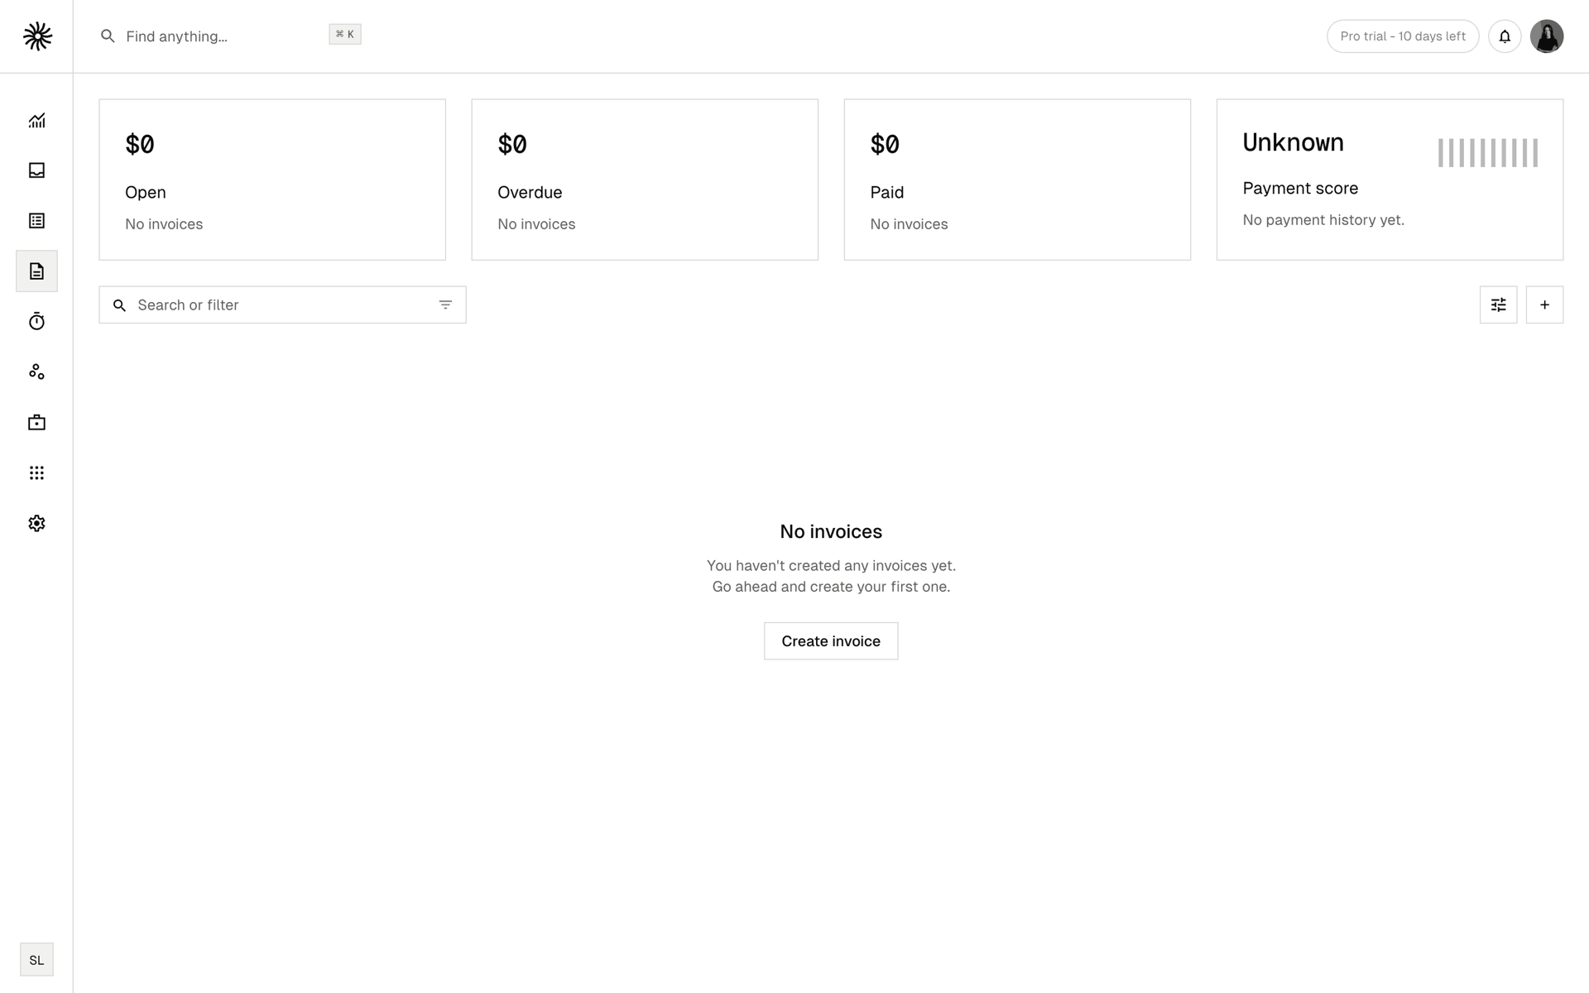1589x993 pixels.
Task: Open the Inbox tray icon in sidebar
Action: (36, 170)
